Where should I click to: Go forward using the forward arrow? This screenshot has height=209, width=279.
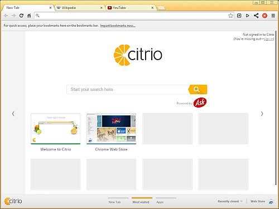(13, 16)
